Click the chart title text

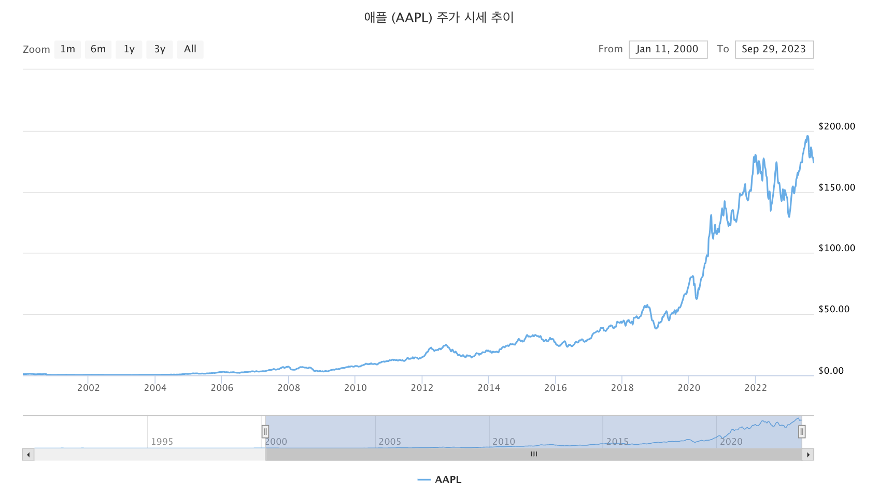click(439, 18)
